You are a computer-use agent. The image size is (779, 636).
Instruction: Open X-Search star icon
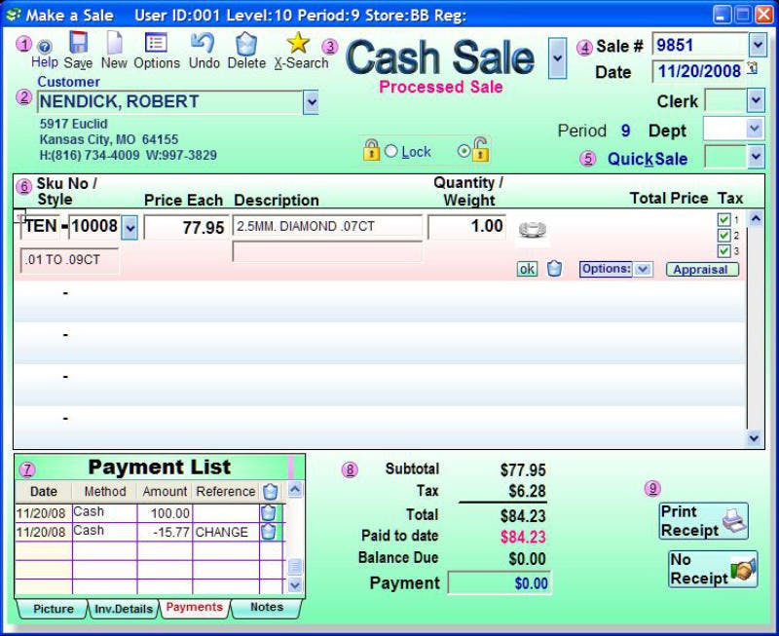[x=298, y=42]
